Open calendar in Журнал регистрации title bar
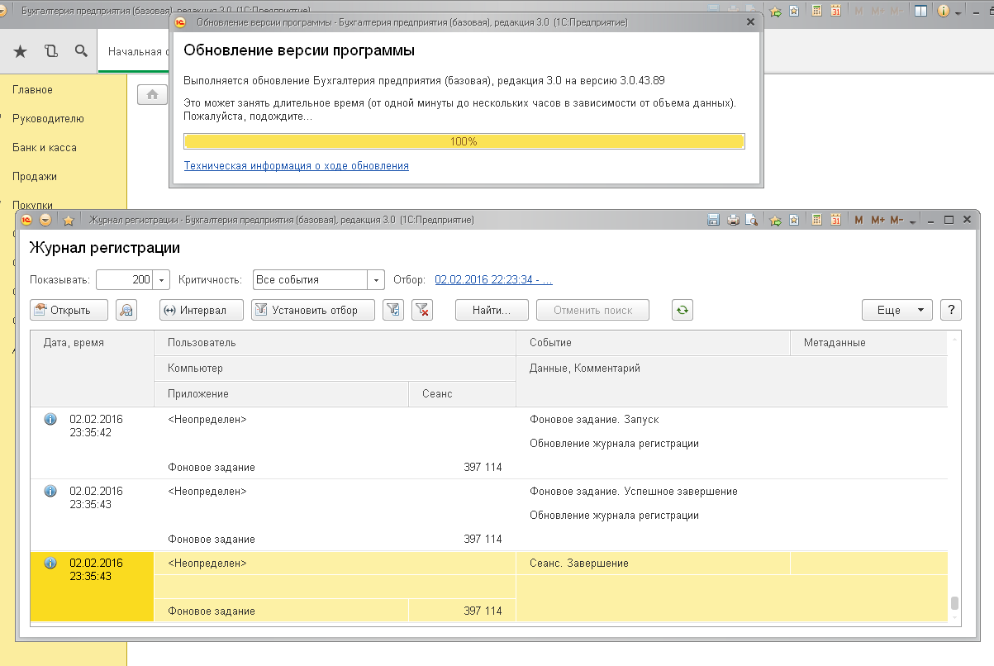Screen dimensions: 994x666 point(836,221)
